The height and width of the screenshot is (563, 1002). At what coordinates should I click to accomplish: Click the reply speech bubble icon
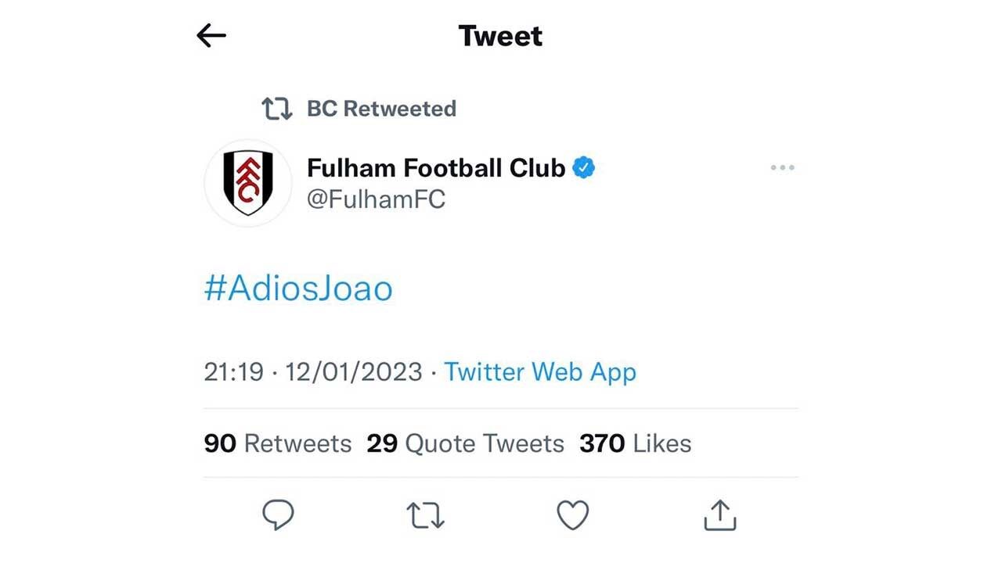click(278, 515)
